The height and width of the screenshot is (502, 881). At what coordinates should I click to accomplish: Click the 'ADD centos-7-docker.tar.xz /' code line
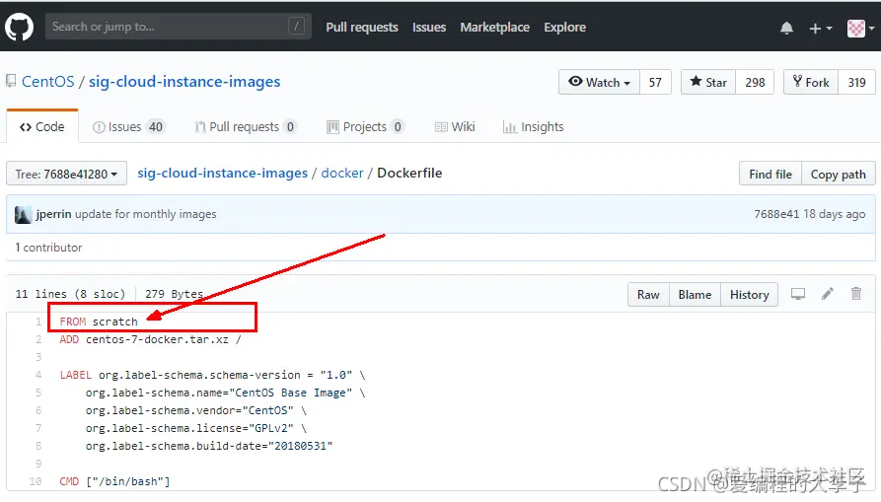pos(150,339)
